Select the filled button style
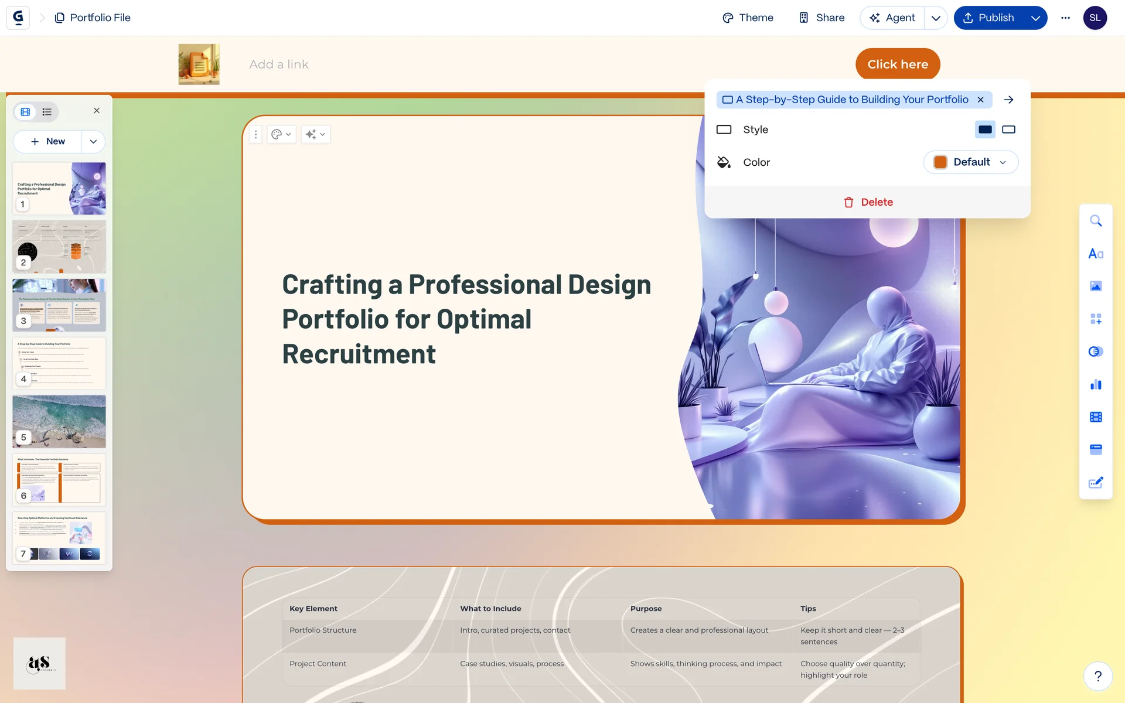This screenshot has height=703, width=1125. point(985,129)
